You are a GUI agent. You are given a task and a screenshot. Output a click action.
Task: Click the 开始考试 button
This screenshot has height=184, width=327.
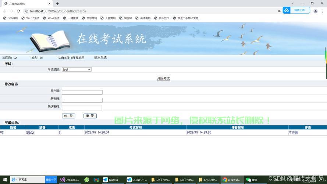(x=163, y=78)
